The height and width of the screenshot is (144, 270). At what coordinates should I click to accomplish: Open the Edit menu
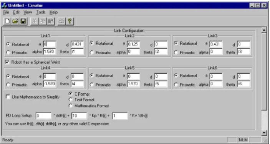point(16,12)
